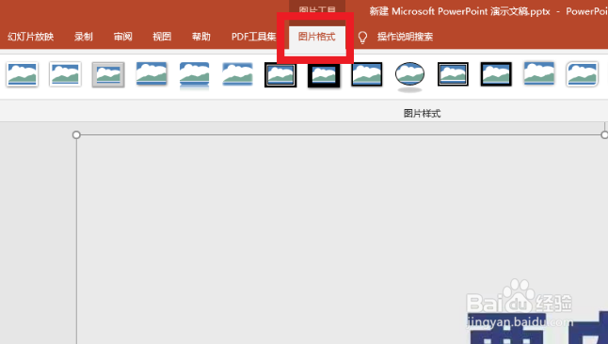Viewport: 608px width, 344px height.
Task: Open the 审阅 ribbon tab
Action: point(123,37)
